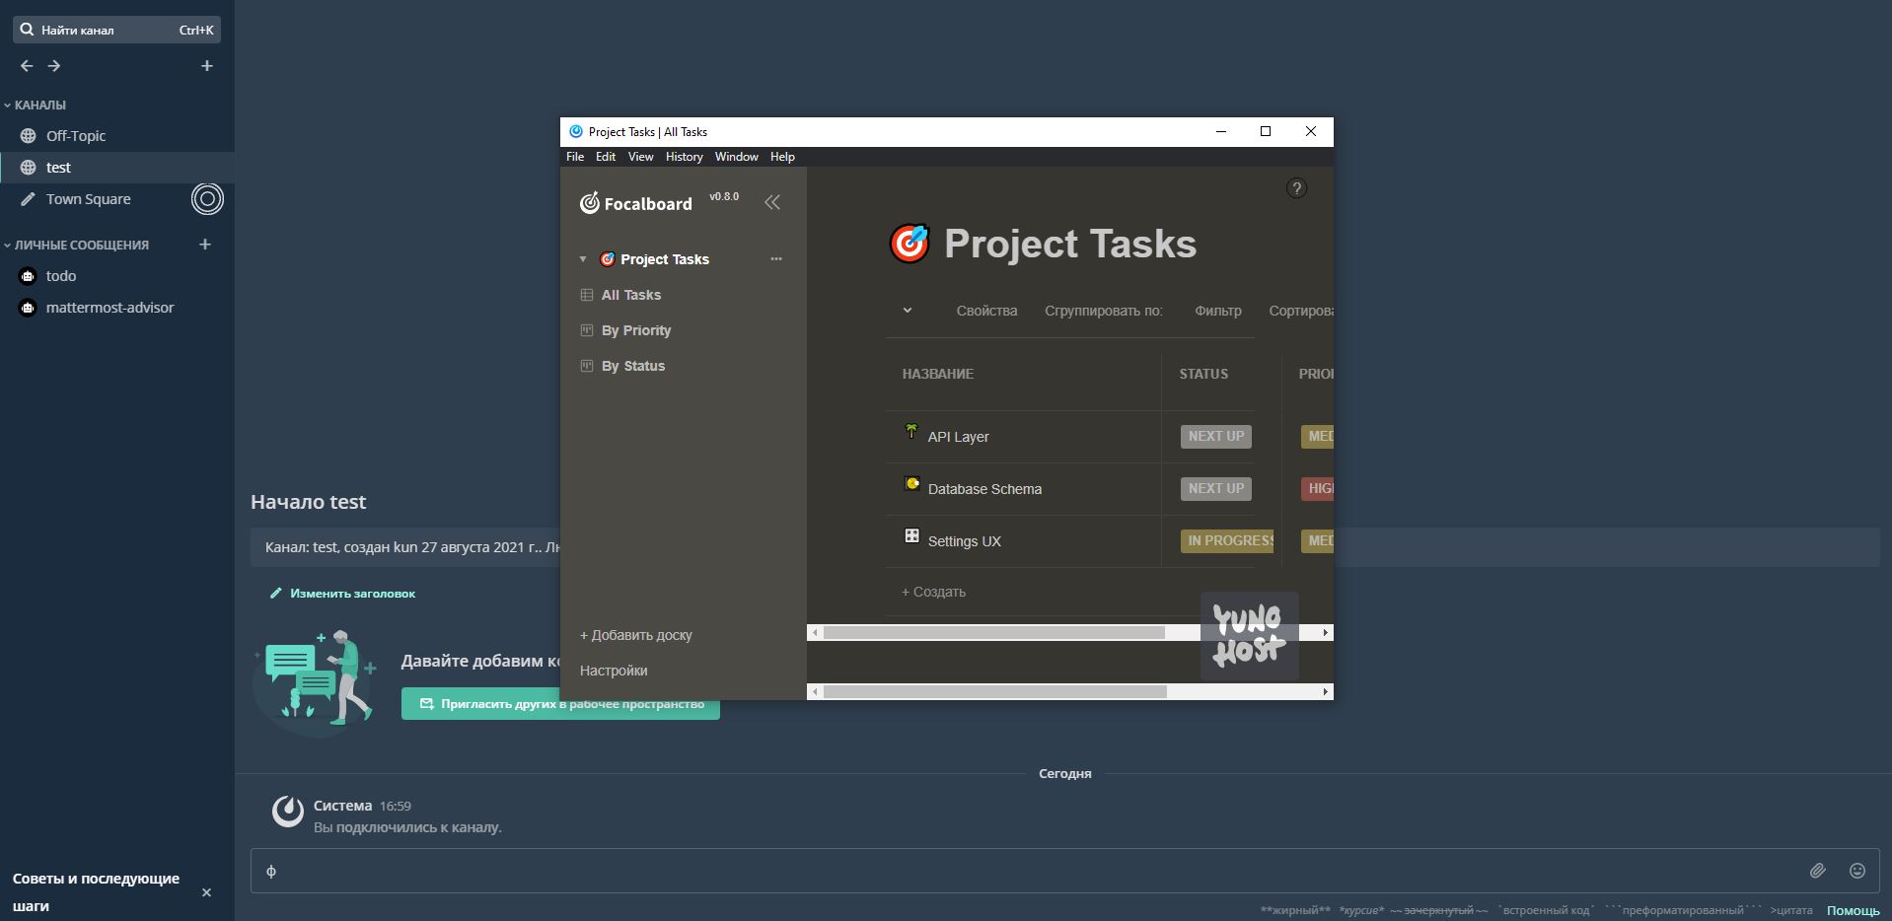Click the back navigation arrow

point(26,65)
